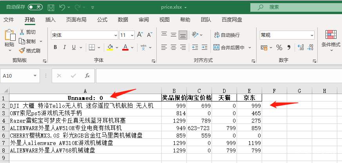Click the wén phonetic guide icon
The width and height of the screenshot is (342, 163).
point(143,47)
